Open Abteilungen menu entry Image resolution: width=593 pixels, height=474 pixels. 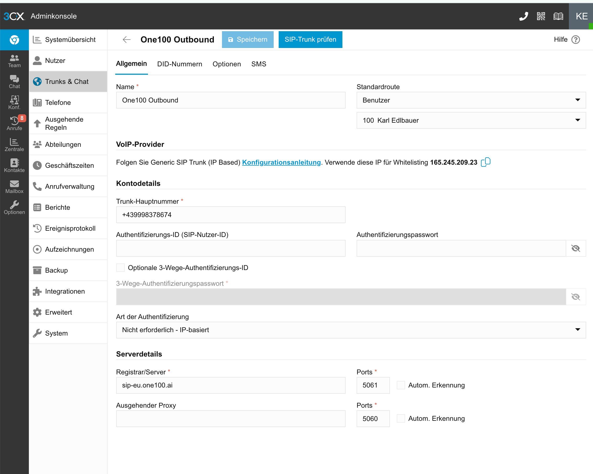pyautogui.click(x=68, y=144)
